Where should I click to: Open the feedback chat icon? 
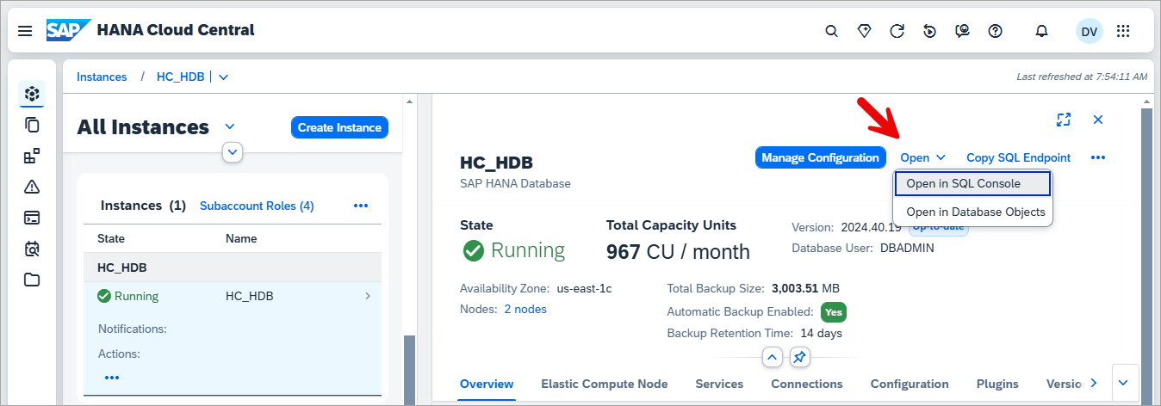[962, 31]
